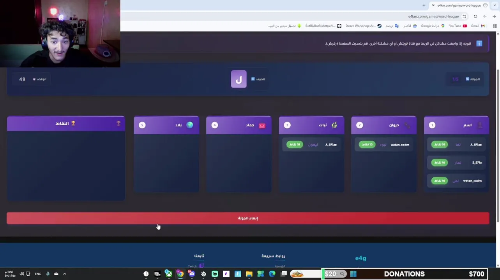Click the globe icon on بلاد card
Image resolution: width=500 pixels, height=280 pixels.
[x=189, y=125]
